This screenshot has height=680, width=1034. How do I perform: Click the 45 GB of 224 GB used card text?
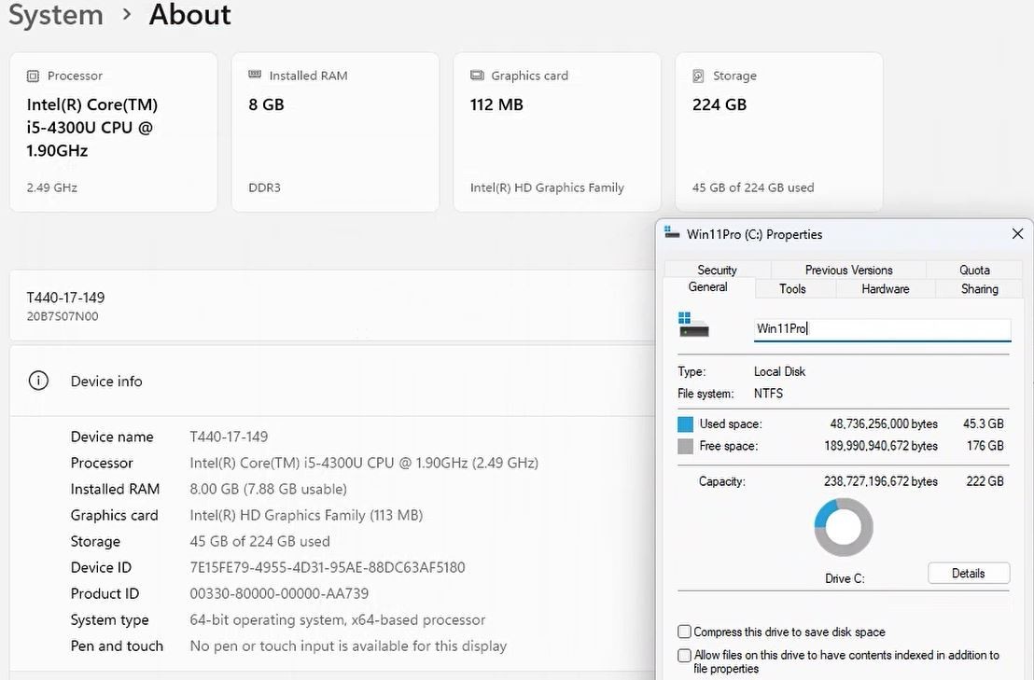[x=753, y=187]
